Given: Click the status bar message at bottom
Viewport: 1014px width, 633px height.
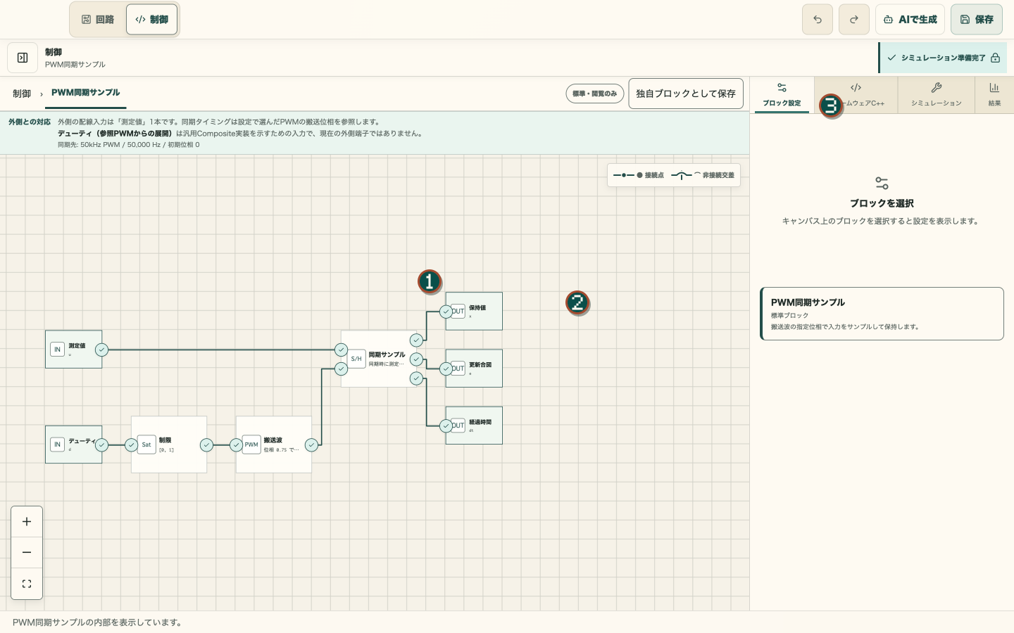Looking at the screenshot, I should pyautogui.click(x=98, y=622).
